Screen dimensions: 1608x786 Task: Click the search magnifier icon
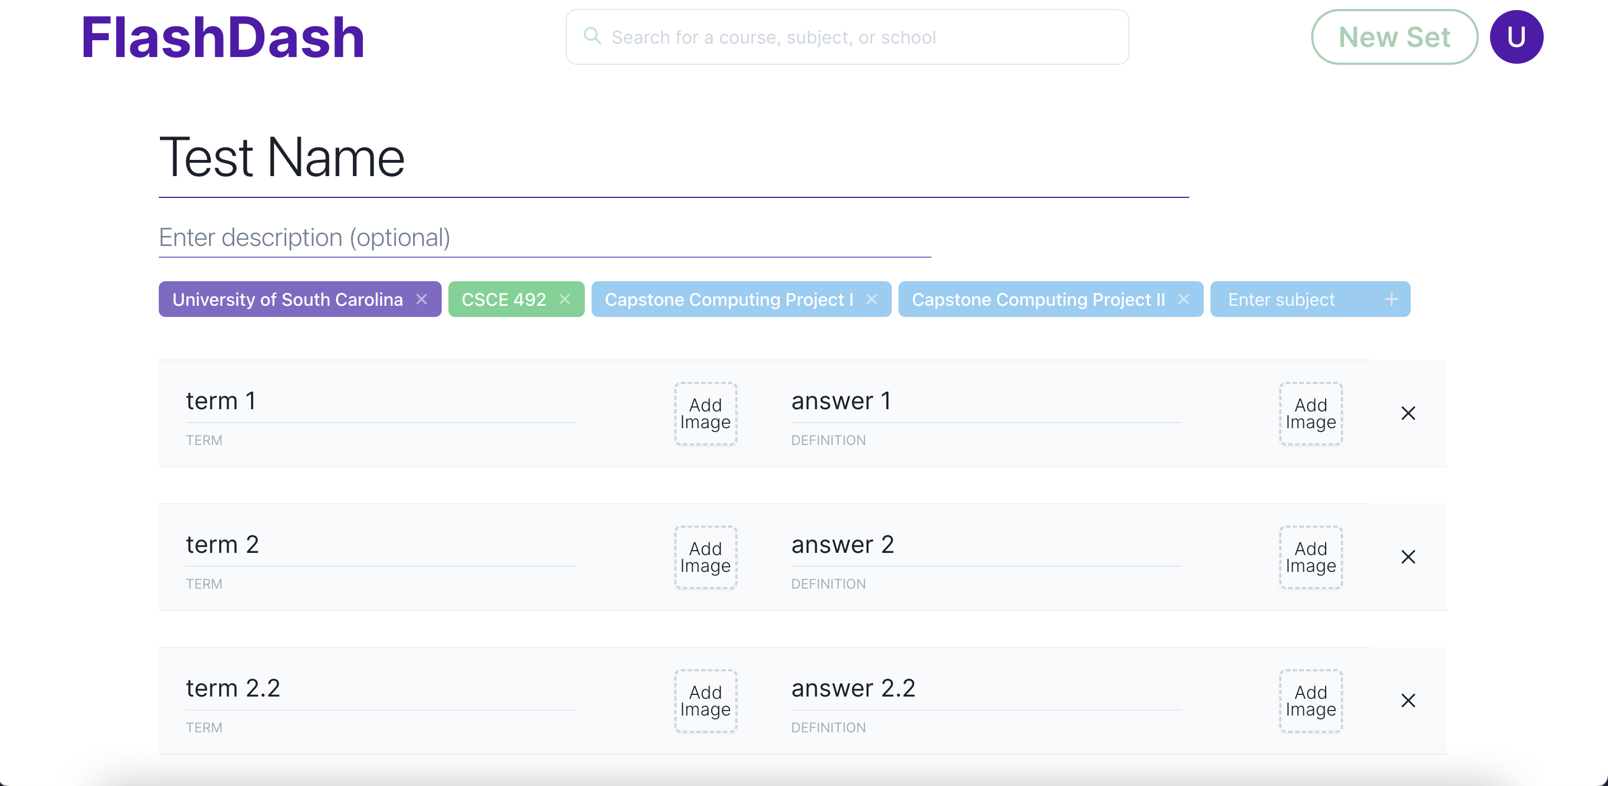[x=593, y=36]
